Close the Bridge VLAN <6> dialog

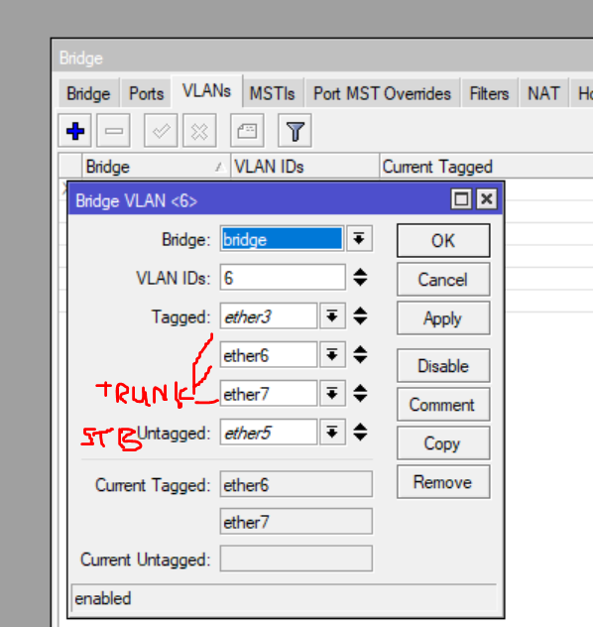click(x=486, y=198)
